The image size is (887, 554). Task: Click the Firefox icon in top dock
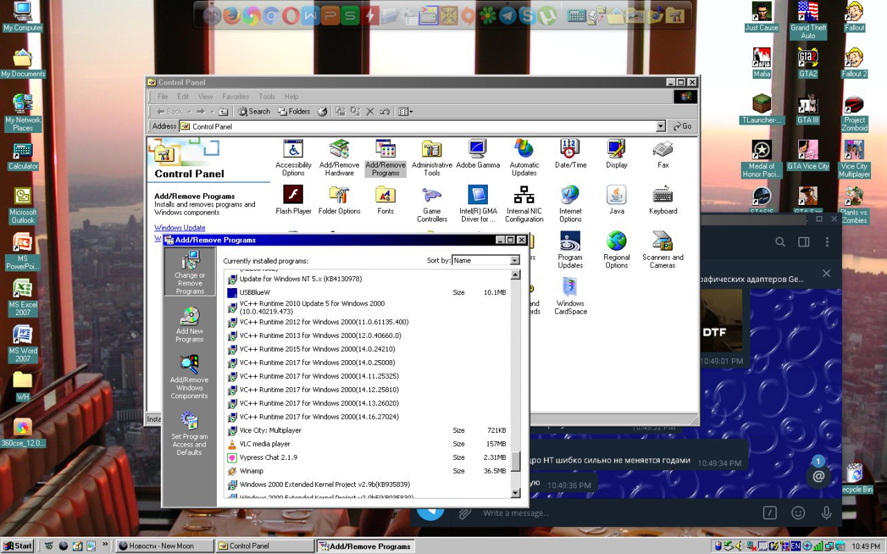231,15
